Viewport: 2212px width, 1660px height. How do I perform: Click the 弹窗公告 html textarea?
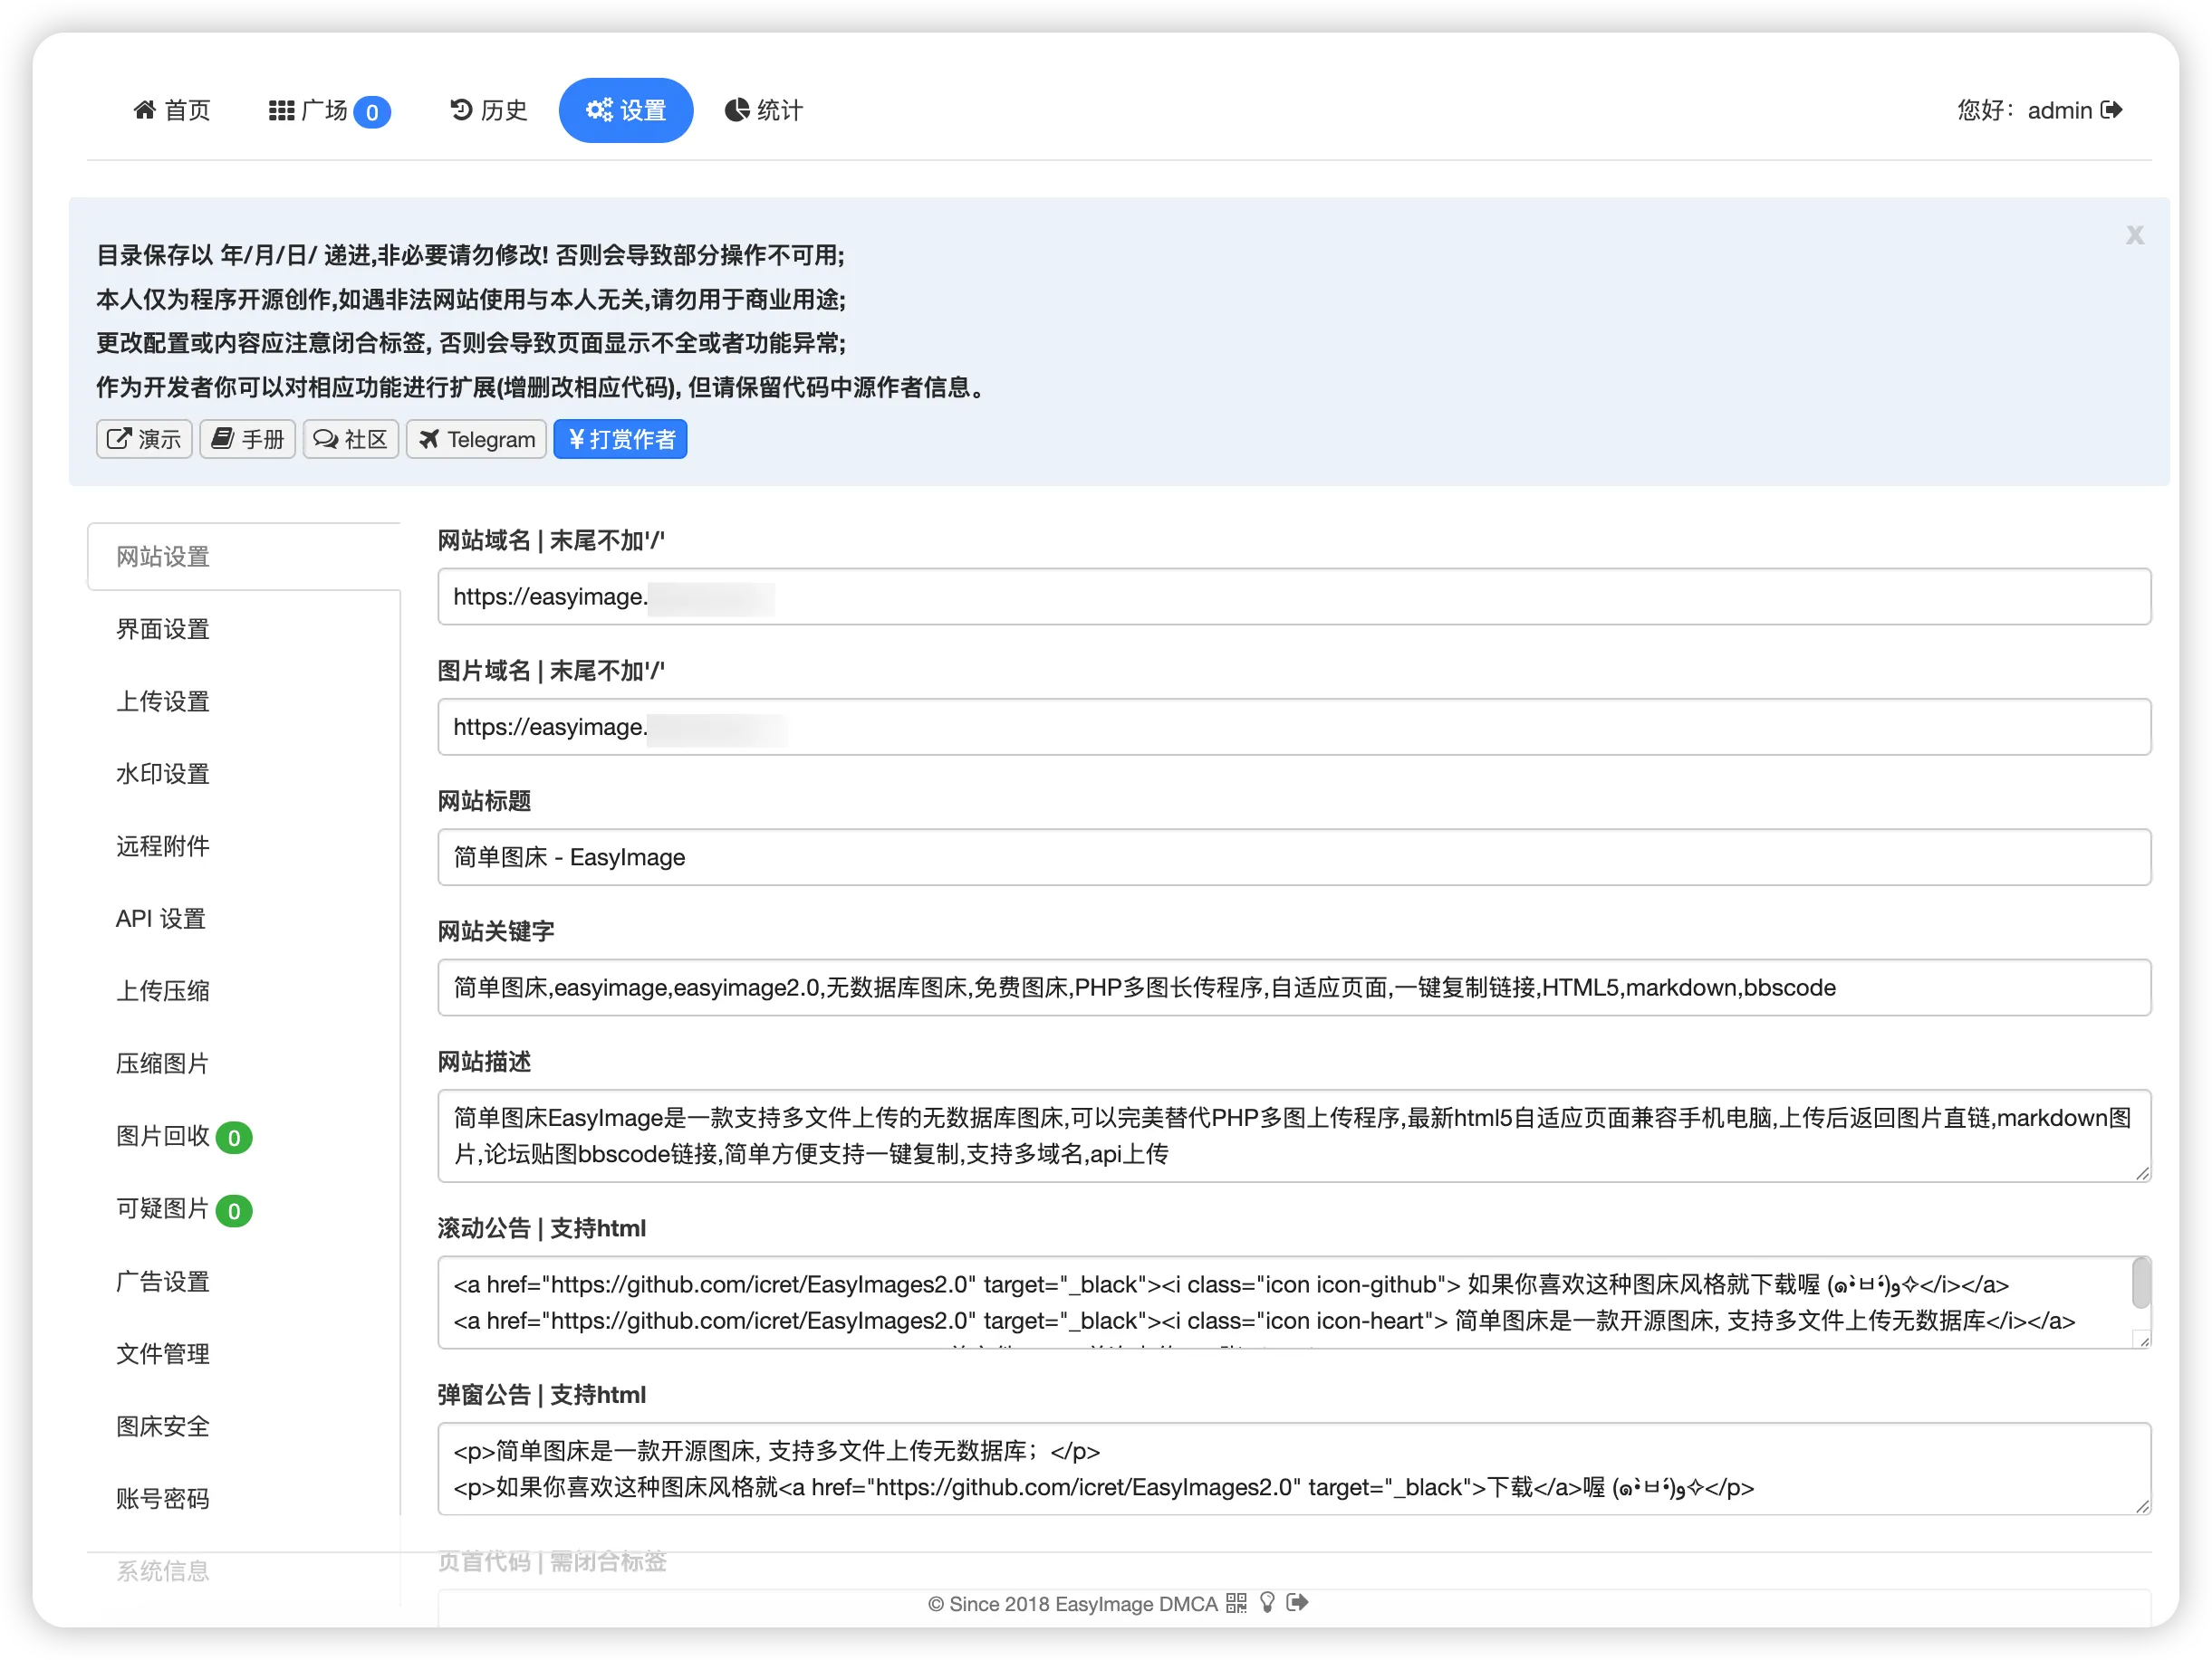click(x=1294, y=1469)
